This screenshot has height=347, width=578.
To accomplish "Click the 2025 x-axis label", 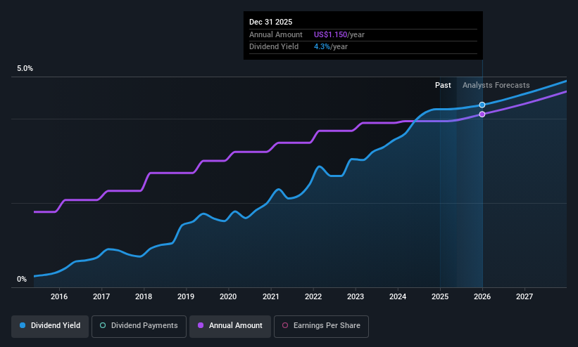I will click(440, 296).
